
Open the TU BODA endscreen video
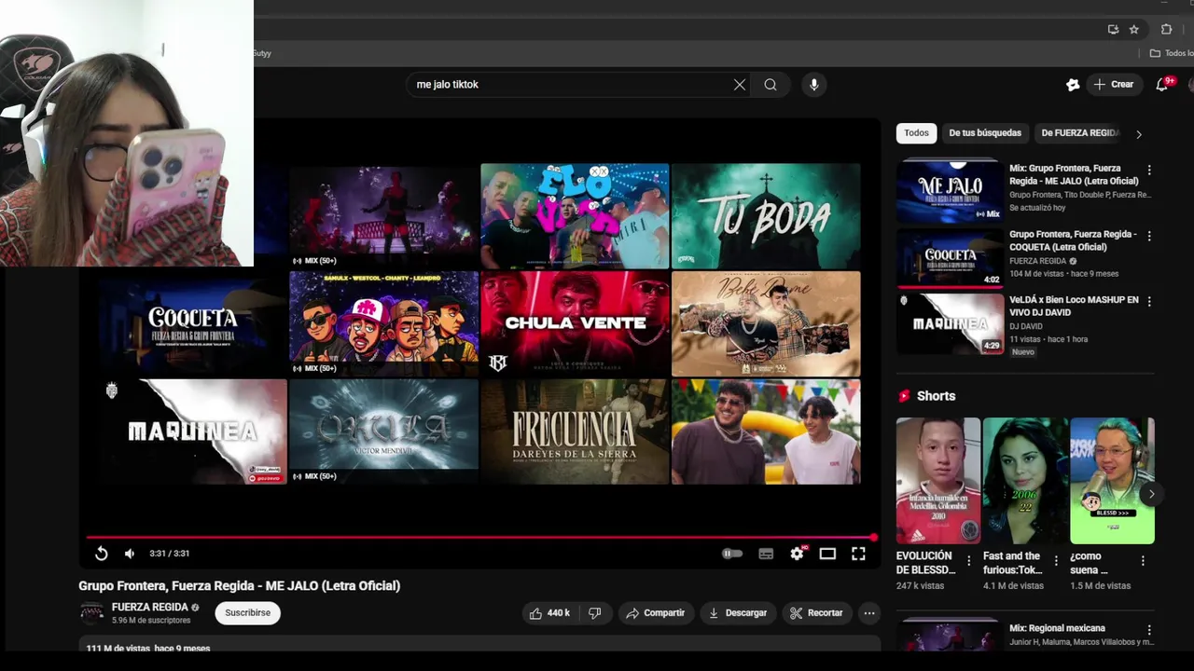coord(766,216)
